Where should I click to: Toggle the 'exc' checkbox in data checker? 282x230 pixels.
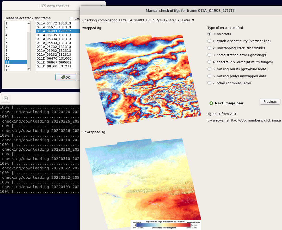71,18
